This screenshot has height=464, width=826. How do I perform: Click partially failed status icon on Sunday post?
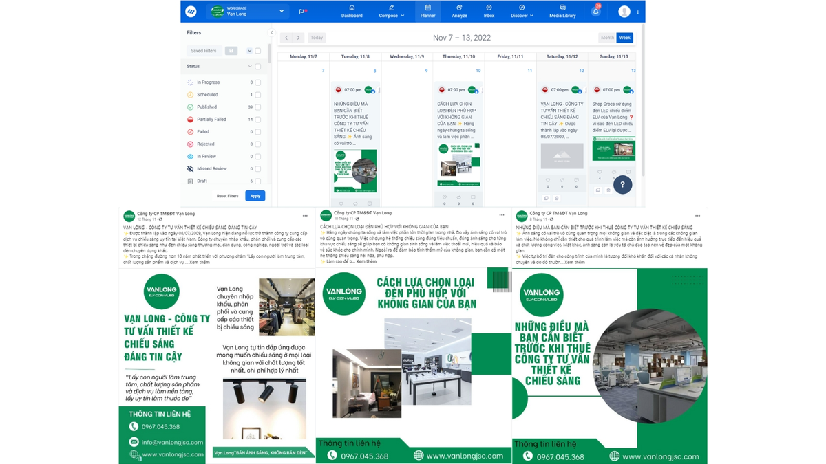coord(597,90)
